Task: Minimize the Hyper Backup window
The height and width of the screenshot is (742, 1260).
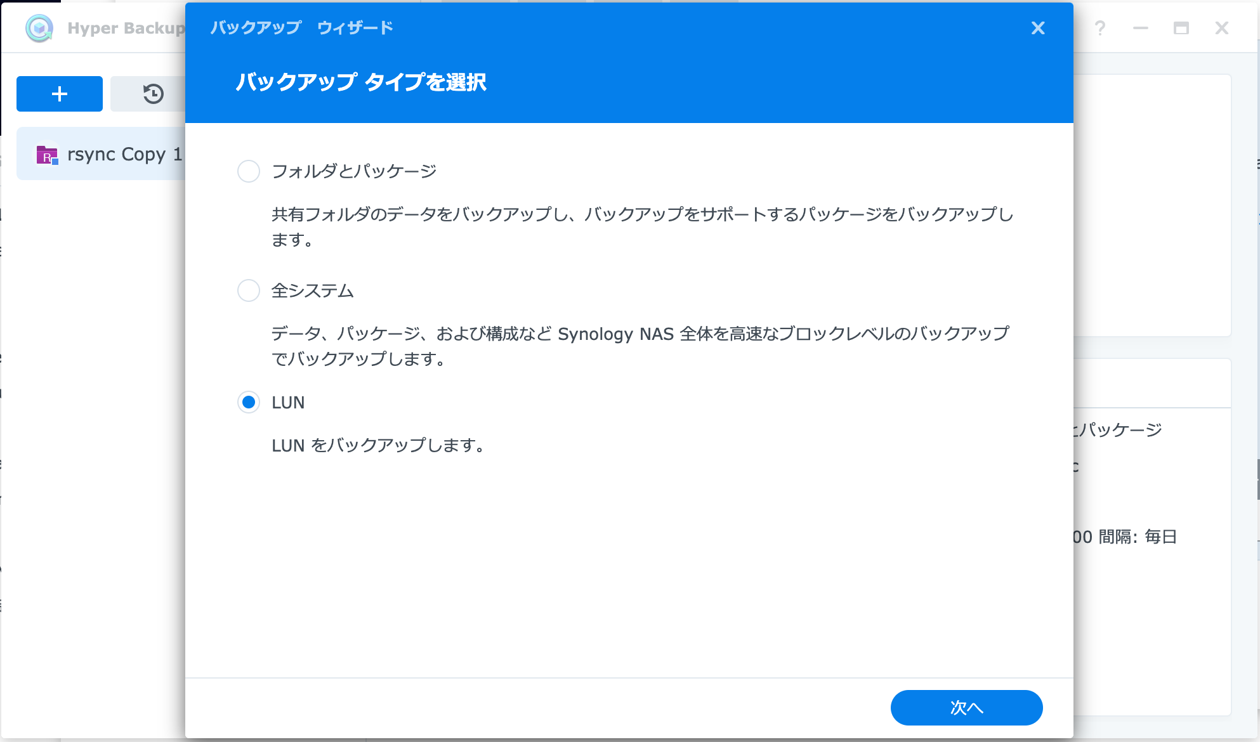Action: coord(1141,28)
